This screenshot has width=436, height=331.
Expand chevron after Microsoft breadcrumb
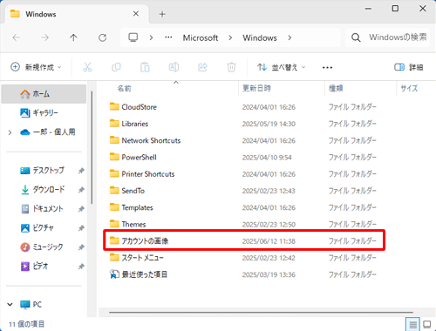(230, 37)
